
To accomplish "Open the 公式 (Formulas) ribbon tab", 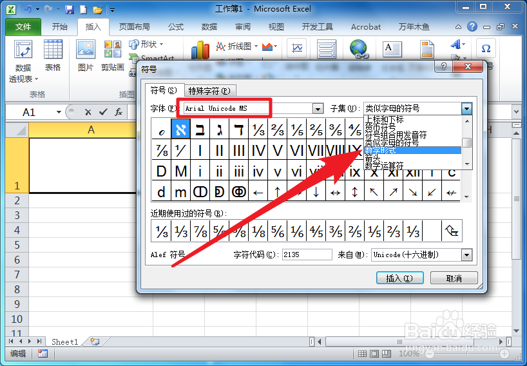I will point(176,27).
